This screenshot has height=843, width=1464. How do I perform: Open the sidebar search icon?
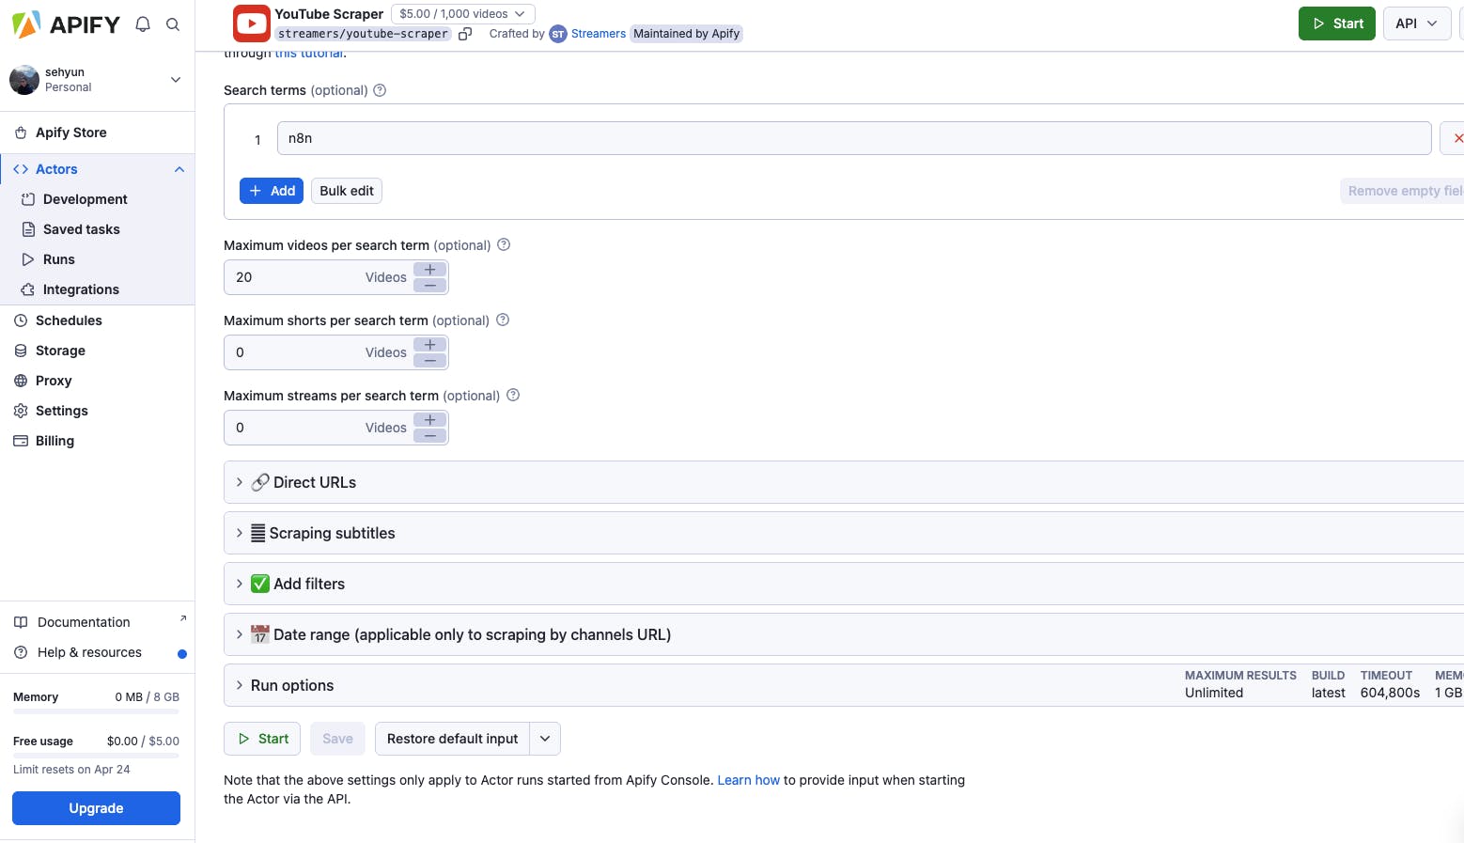(x=173, y=24)
